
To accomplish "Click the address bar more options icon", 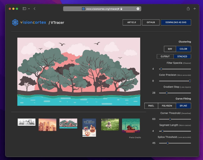I will pyautogui.click(x=138, y=9).
